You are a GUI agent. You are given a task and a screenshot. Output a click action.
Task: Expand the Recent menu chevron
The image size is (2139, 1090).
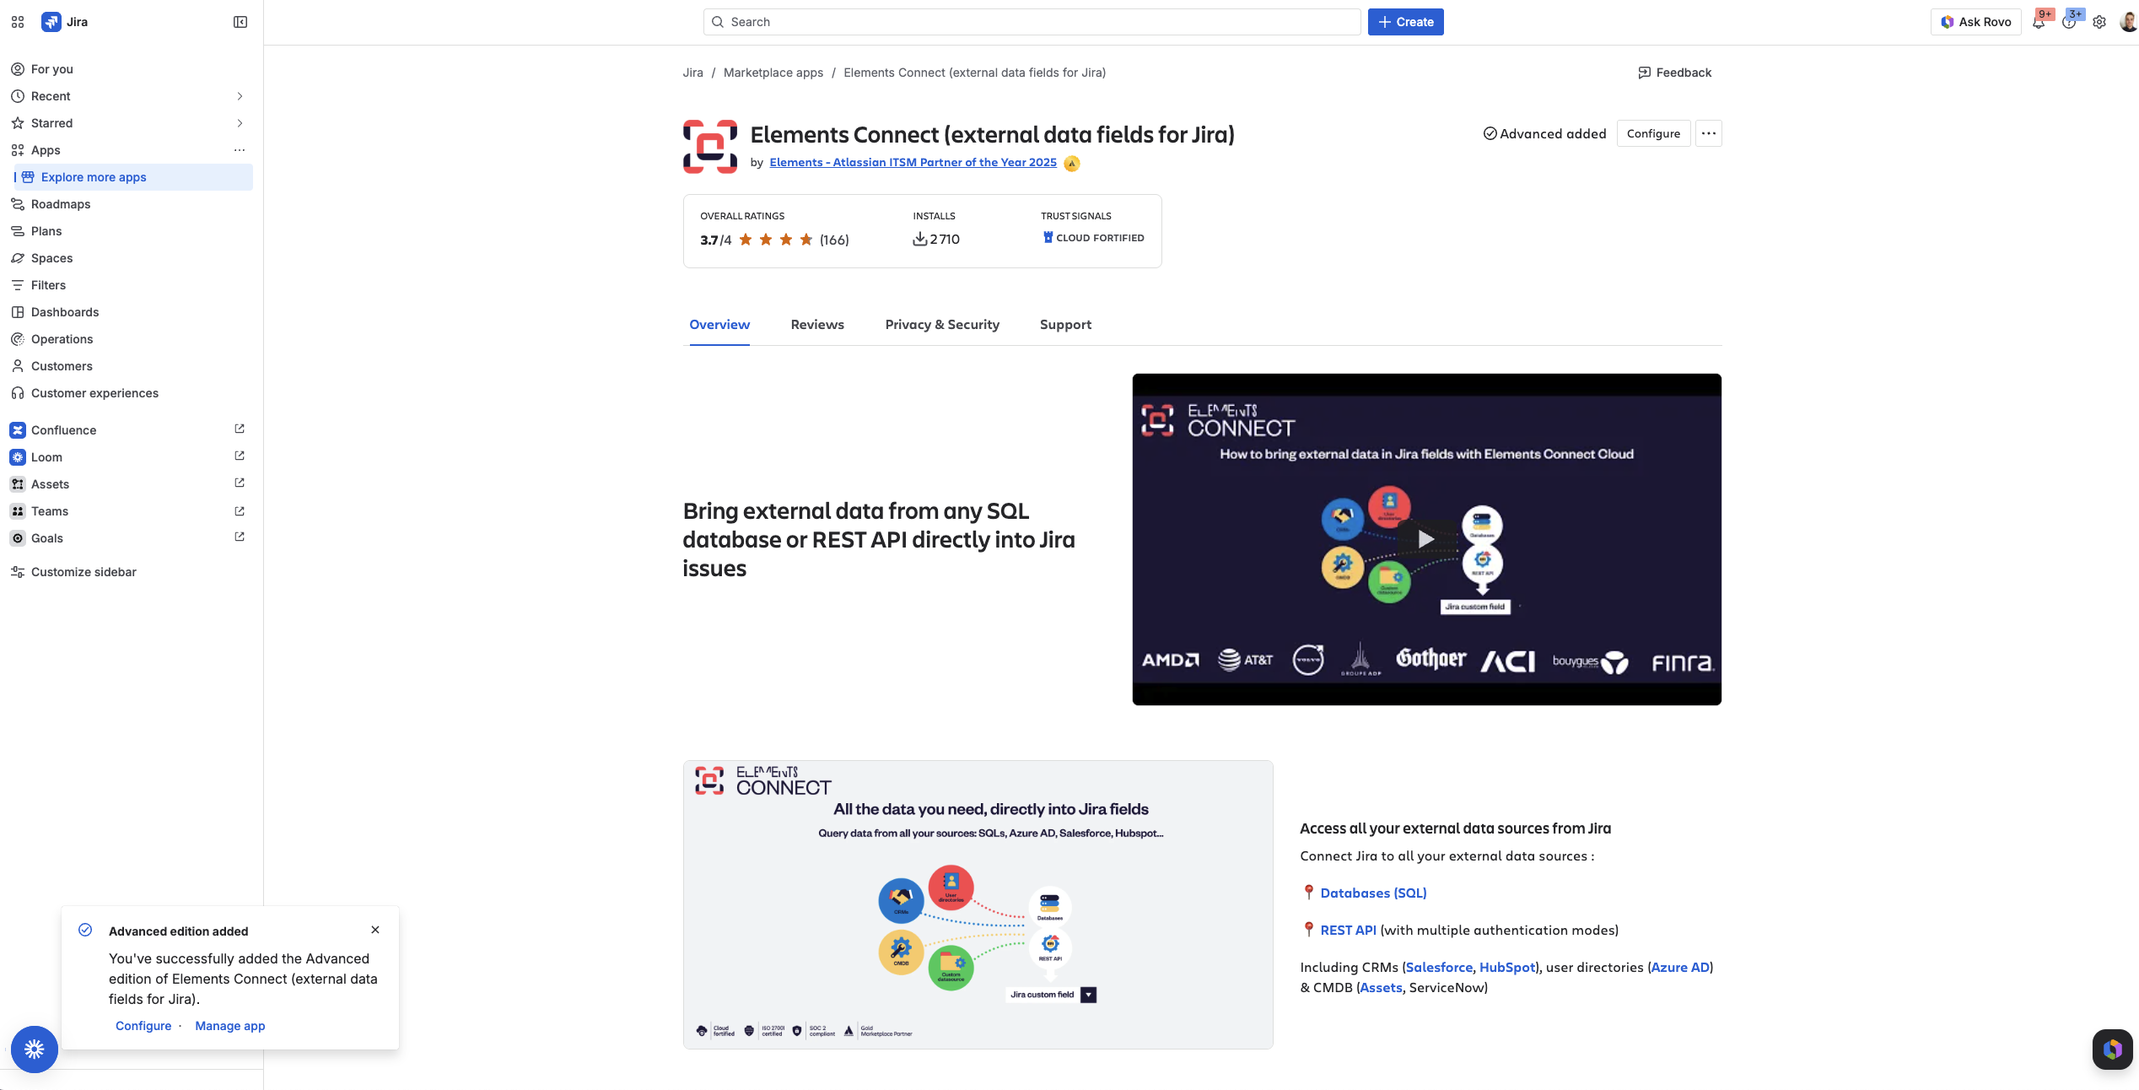click(240, 96)
